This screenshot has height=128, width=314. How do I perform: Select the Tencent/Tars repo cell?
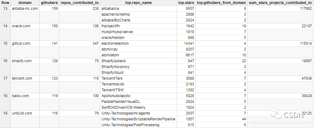113,78
